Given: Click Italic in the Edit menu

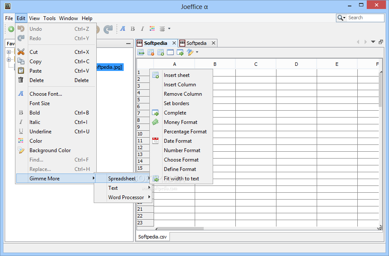Looking at the screenshot, I should coord(56,122).
